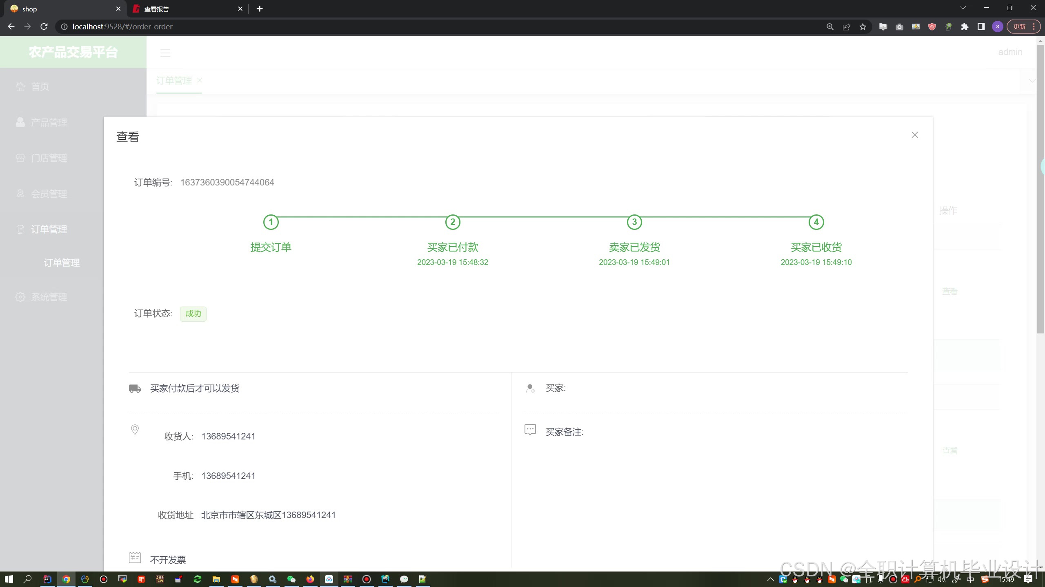Click the delivery truck icon
Screen dimensions: 1045x587
pos(135,388)
